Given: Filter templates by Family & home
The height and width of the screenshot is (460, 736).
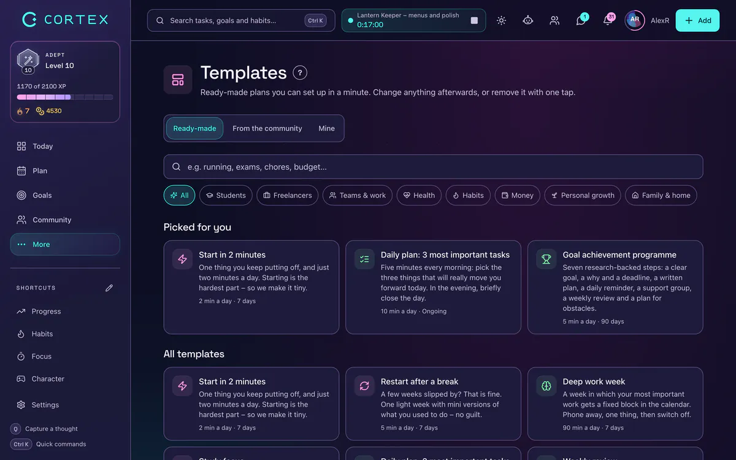Looking at the screenshot, I should click(x=661, y=195).
